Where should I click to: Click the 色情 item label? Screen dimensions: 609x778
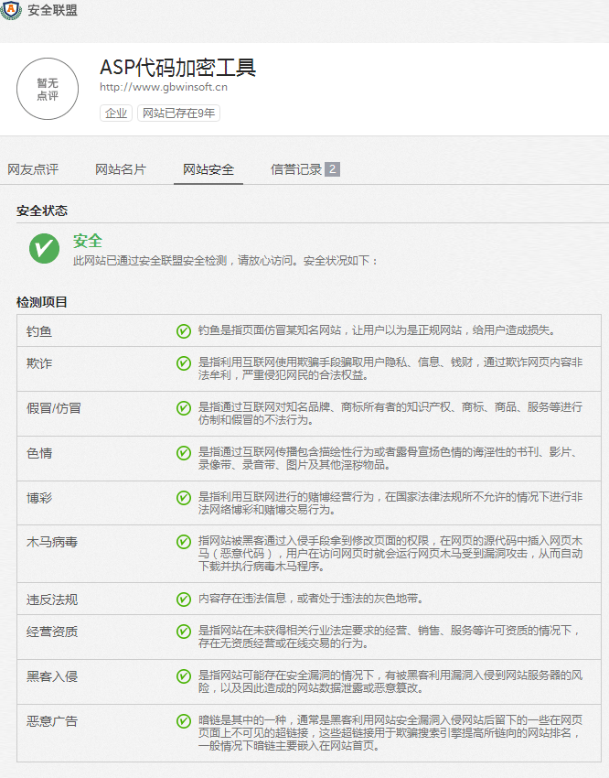(x=39, y=453)
